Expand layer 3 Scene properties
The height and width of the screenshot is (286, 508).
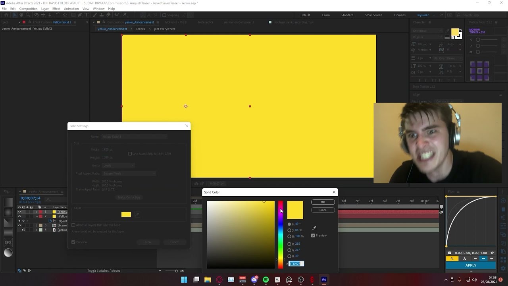point(37,225)
